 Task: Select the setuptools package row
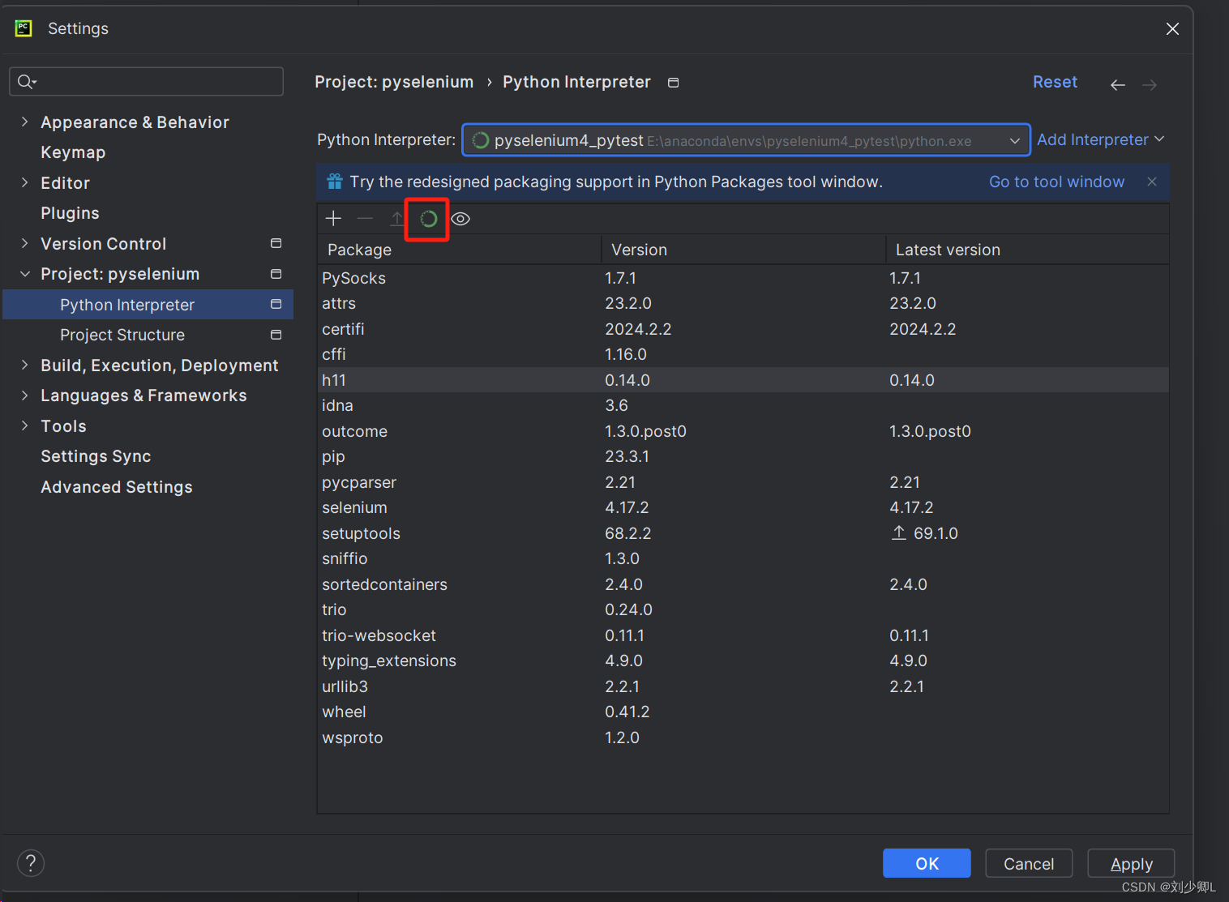[743, 533]
